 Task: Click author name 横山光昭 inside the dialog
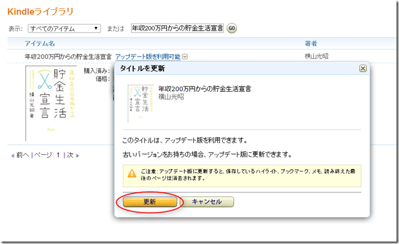[x=171, y=96]
